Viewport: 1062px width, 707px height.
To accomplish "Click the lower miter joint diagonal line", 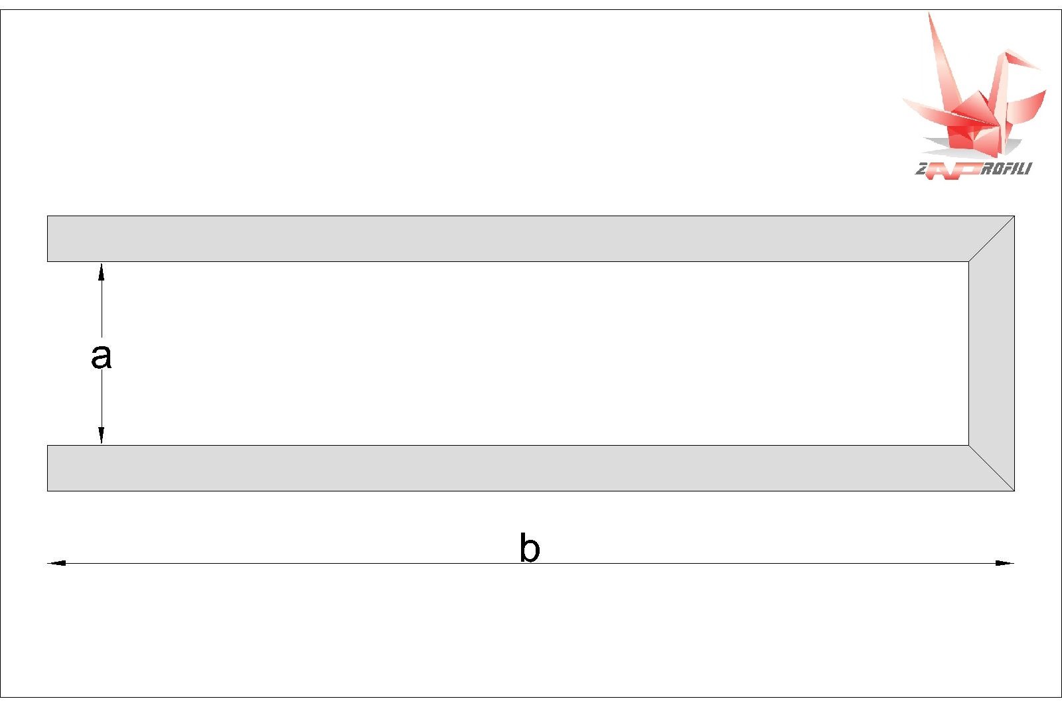I will click(992, 468).
